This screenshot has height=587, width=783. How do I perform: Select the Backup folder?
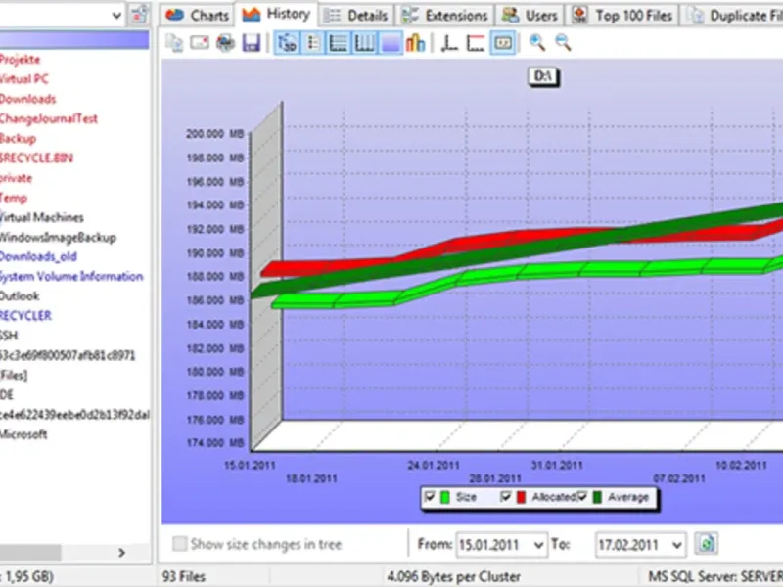click(x=18, y=138)
